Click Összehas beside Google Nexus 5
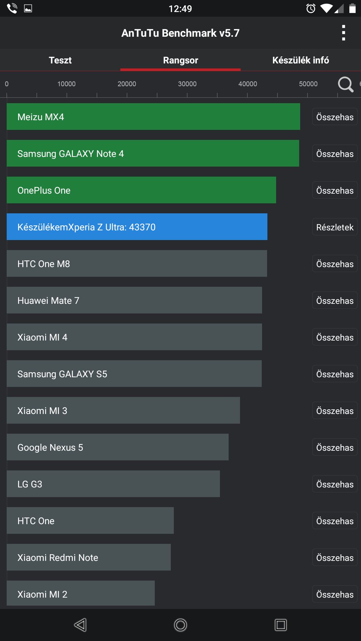Image resolution: width=361 pixels, height=641 pixels. [x=335, y=447]
